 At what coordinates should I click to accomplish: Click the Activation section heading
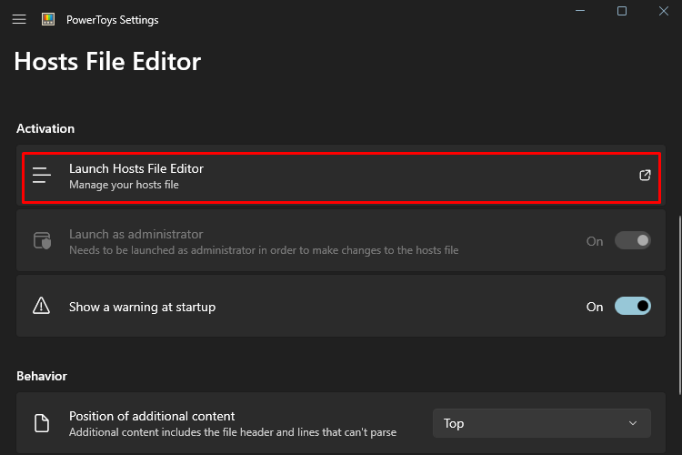(45, 128)
